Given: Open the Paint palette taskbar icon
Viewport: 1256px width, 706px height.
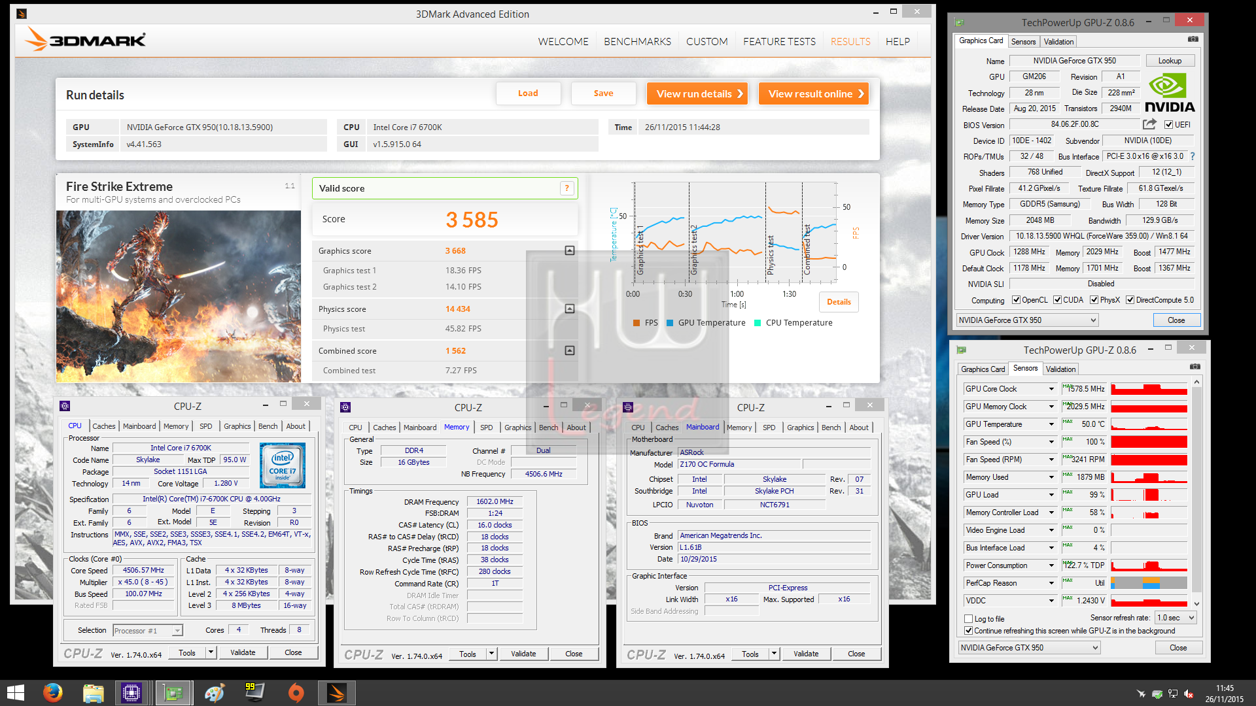Looking at the screenshot, I should (x=215, y=693).
